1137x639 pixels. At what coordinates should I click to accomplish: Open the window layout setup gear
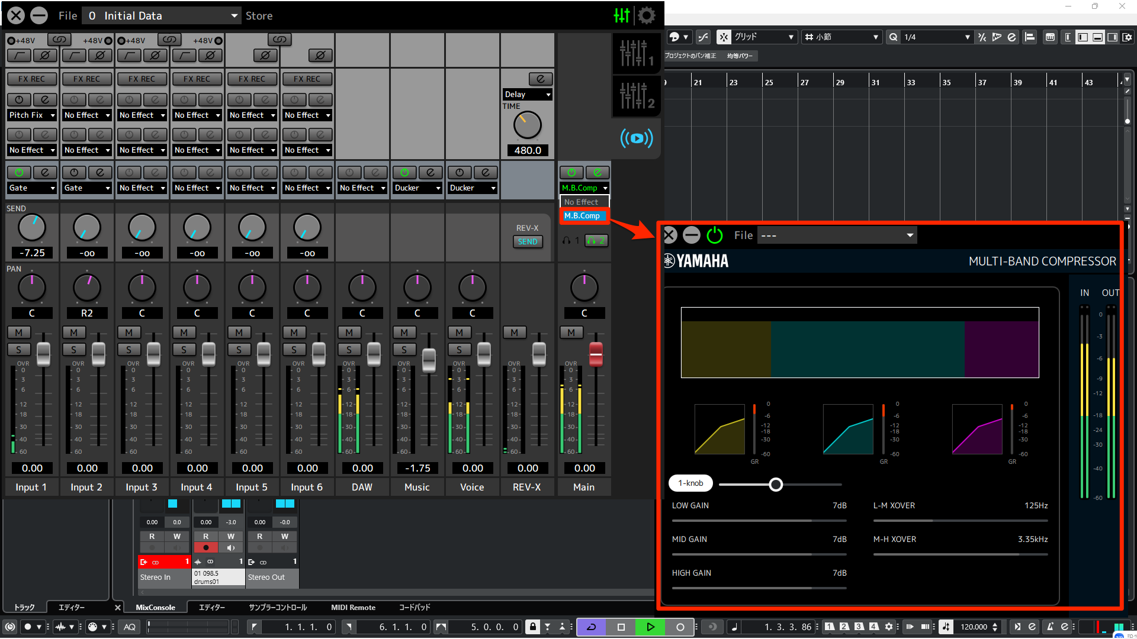pos(1127,37)
